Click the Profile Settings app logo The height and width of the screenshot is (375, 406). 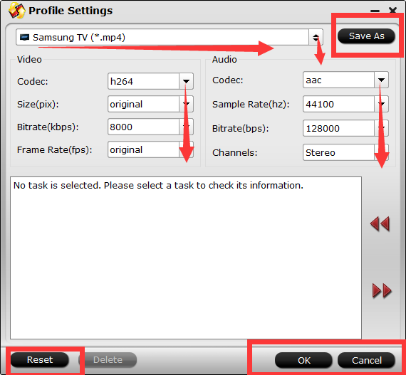point(17,11)
